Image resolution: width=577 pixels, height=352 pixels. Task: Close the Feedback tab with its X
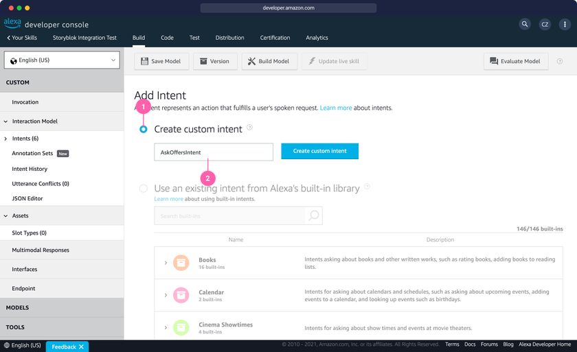[81, 347]
